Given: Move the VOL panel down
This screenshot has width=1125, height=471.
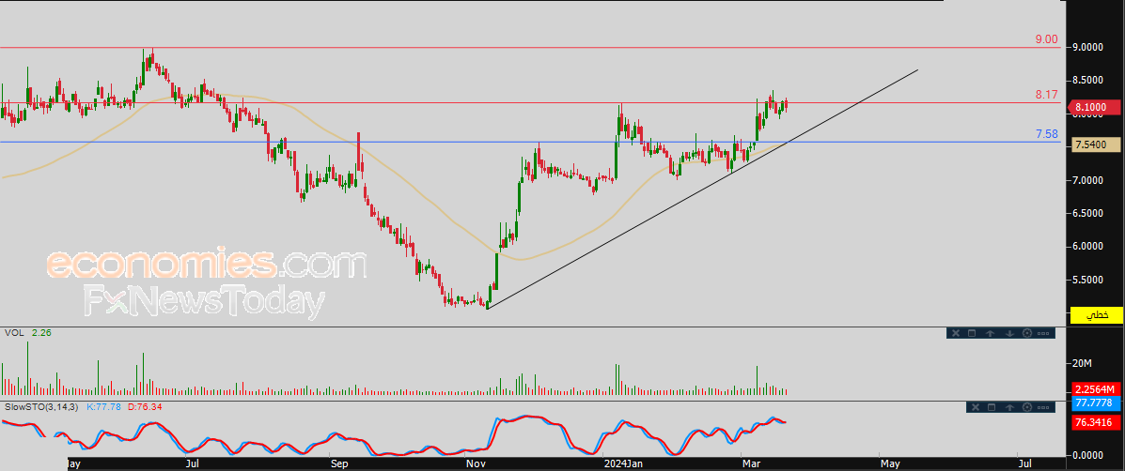Looking at the screenshot, I should point(1008,333).
